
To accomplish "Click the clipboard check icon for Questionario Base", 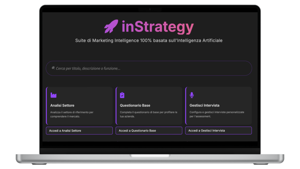I will [x=122, y=95].
